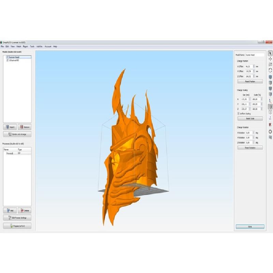Open the Mesh menu
The image size is (273, 273).
(x=19, y=46)
